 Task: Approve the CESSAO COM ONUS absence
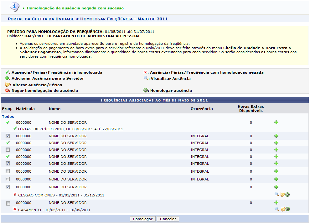click(287, 195)
